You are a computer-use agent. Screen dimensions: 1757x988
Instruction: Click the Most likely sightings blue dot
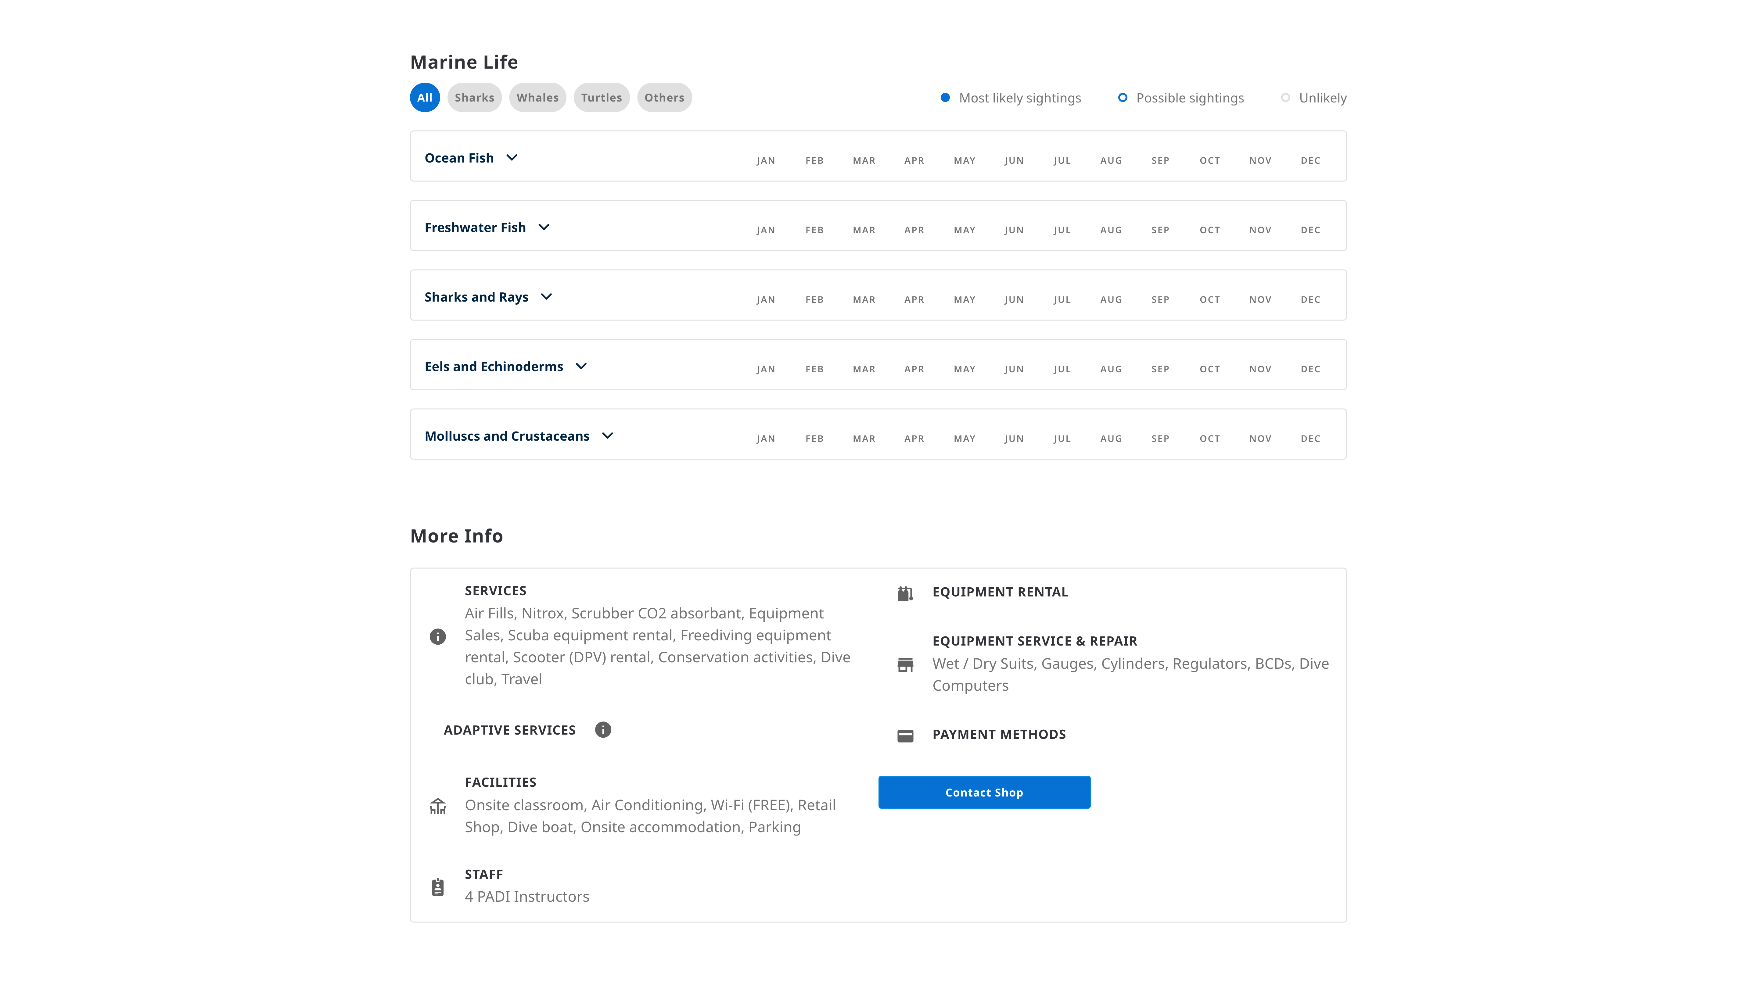945,98
